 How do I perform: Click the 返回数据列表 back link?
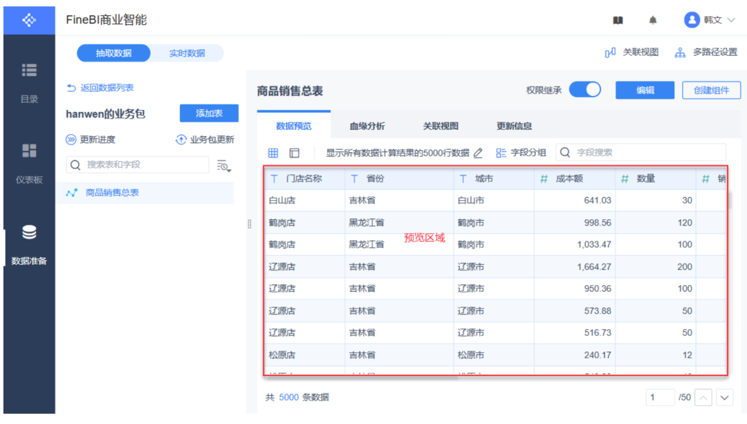(x=100, y=88)
